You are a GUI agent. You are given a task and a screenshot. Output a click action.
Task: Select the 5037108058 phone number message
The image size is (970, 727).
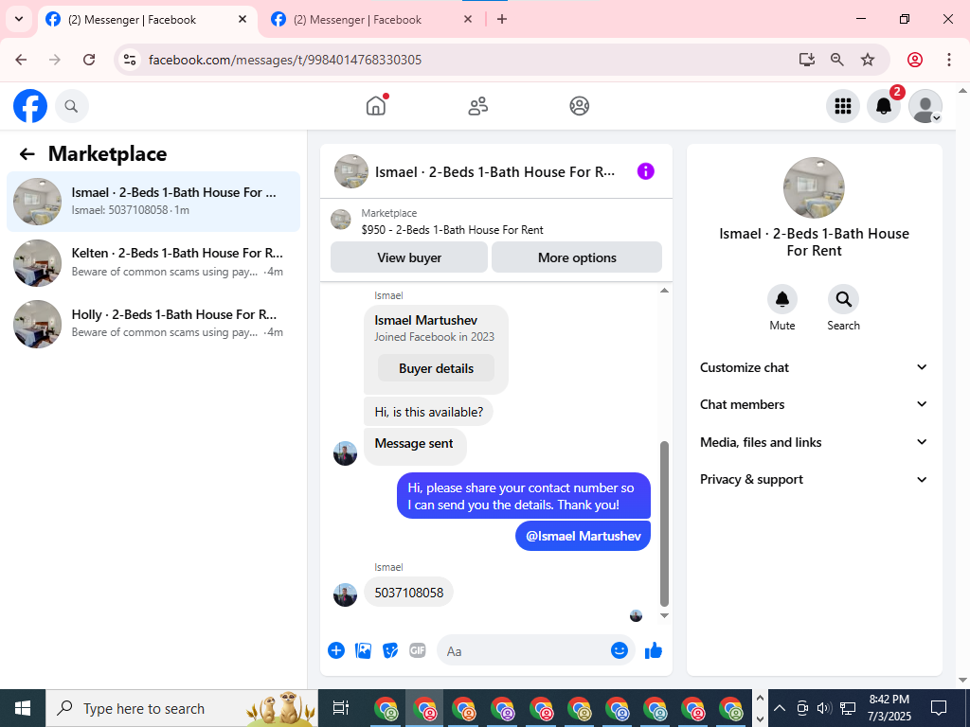pyautogui.click(x=408, y=593)
